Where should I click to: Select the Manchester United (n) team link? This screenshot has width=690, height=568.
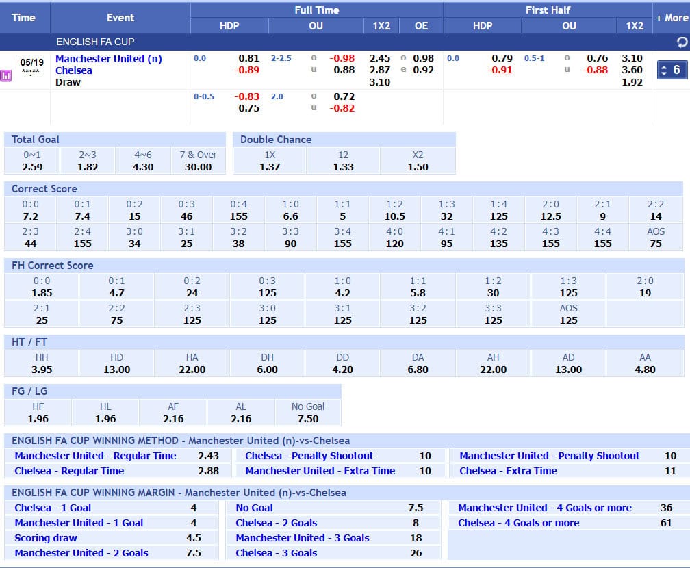click(109, 59)
